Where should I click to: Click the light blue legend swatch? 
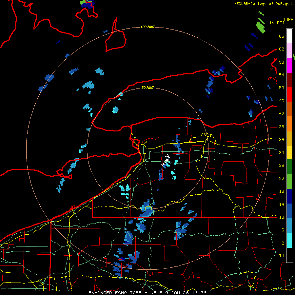point(289,226)
